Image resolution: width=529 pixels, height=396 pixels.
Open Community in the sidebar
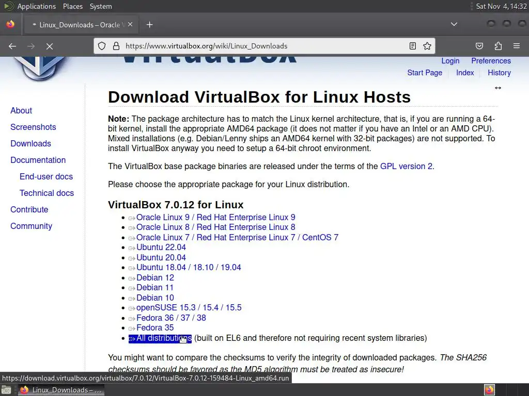pos(31,226)
